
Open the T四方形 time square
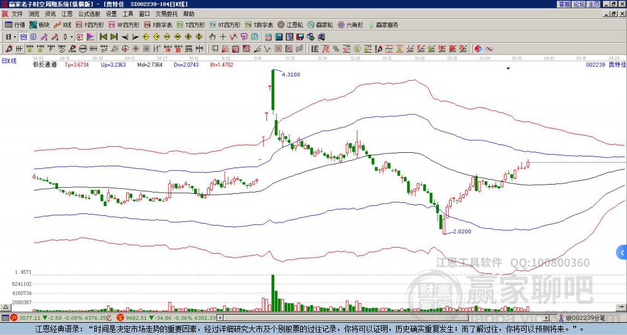click(x=191, y=24)
